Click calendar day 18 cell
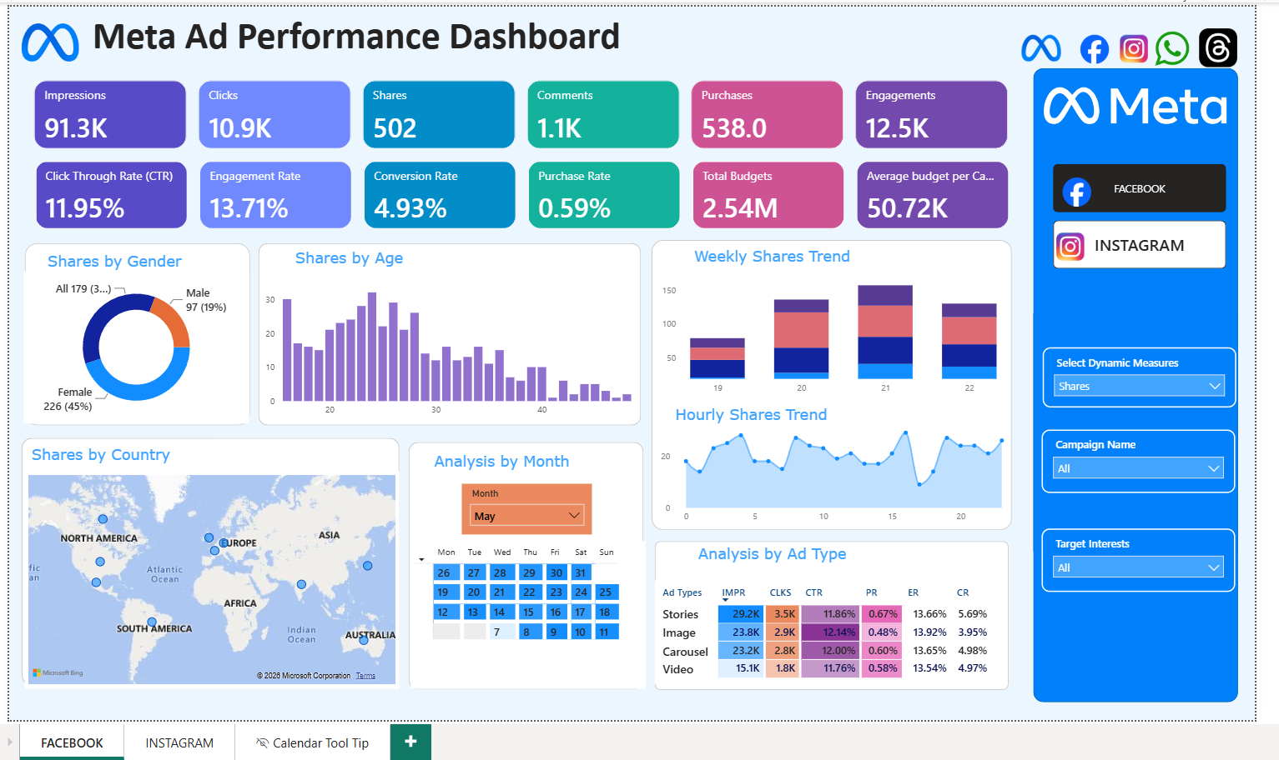 (x=606, y=612)
